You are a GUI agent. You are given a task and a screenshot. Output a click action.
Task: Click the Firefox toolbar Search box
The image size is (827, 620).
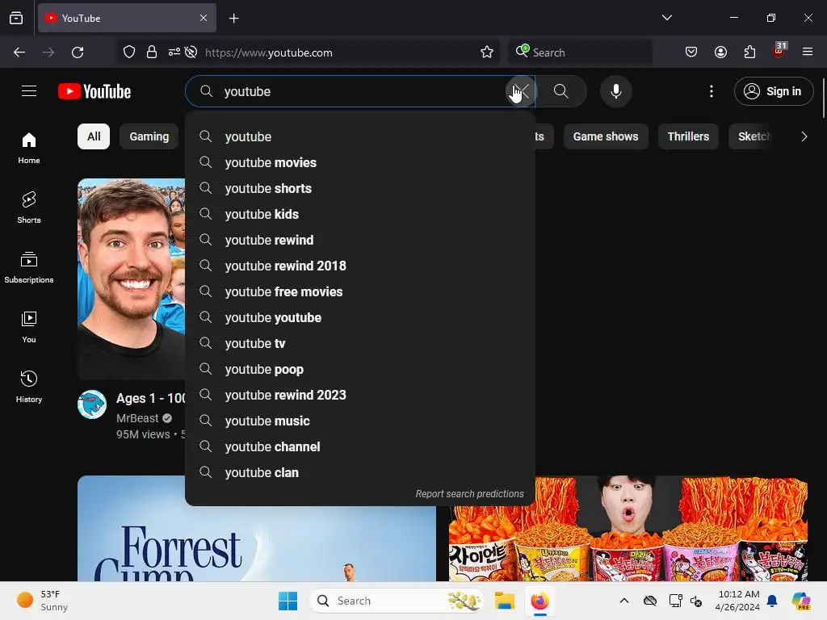coord(580,52)
